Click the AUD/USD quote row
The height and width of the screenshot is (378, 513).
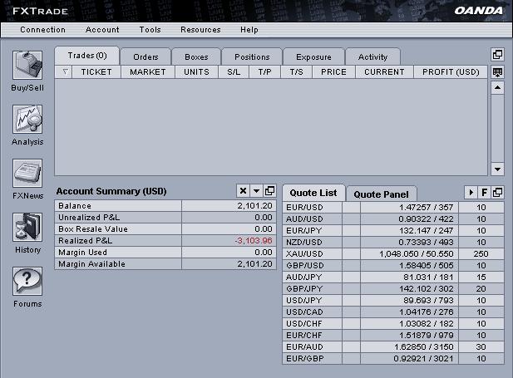[393, 218]
